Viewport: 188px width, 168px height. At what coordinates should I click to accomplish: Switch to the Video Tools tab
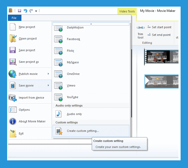click(x=127, y=11)
